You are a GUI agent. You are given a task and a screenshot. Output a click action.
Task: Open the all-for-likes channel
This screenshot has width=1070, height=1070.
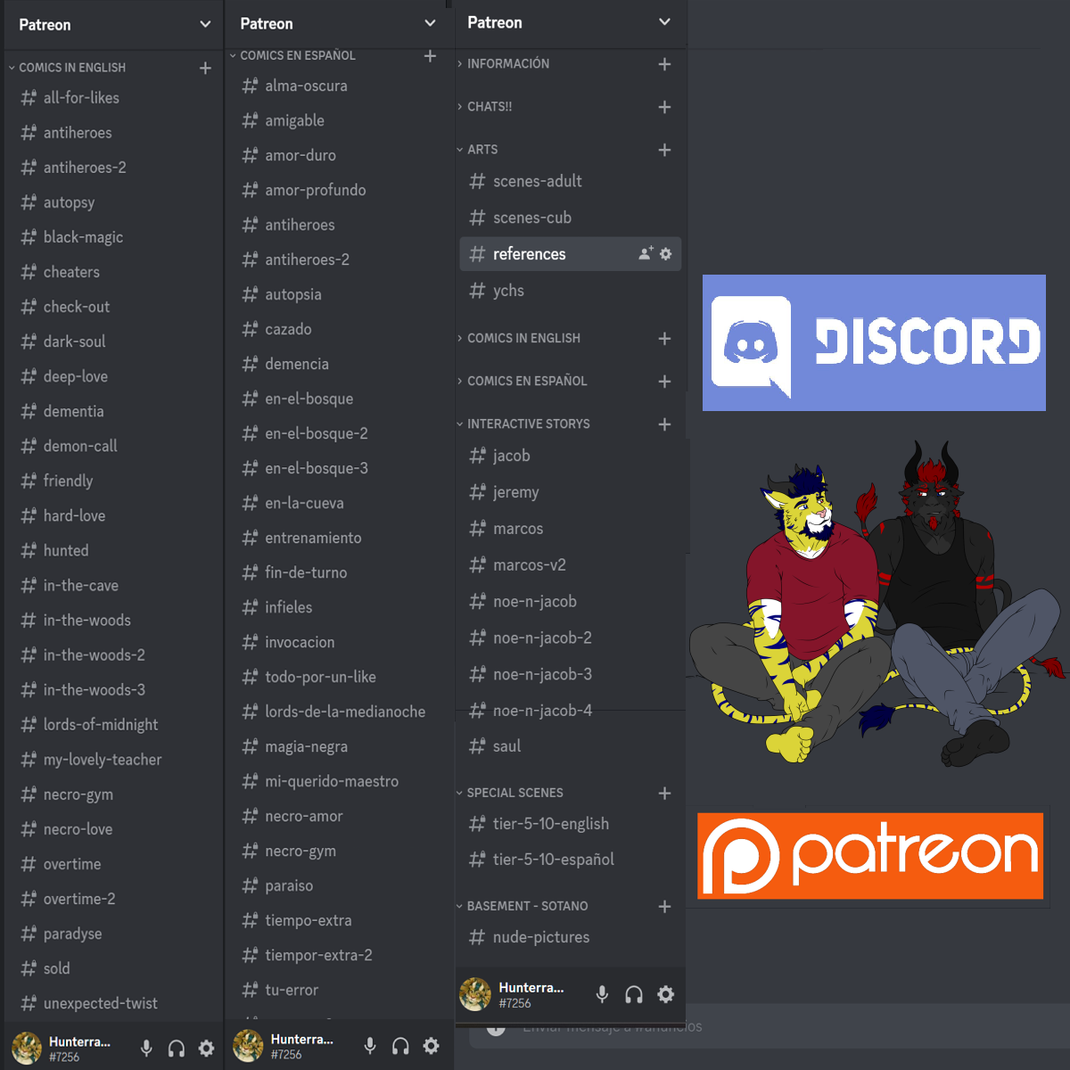[x=112, y=98]
